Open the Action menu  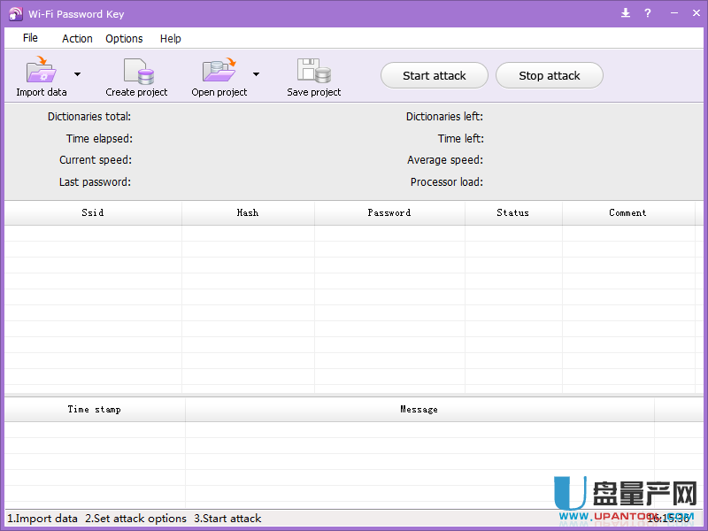coord(77,38)
